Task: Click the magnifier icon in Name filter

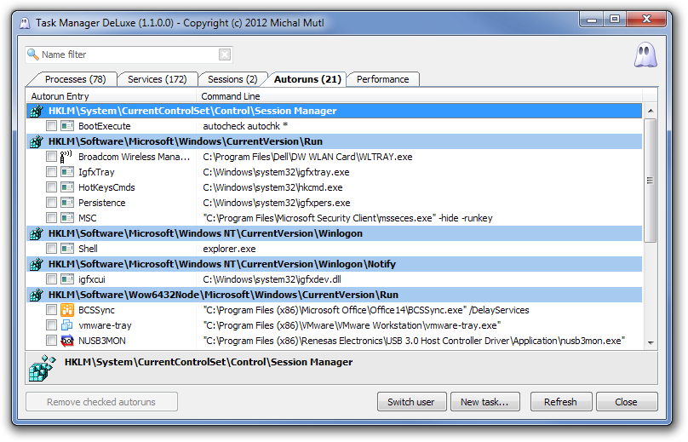Action: tap(33, 55)
